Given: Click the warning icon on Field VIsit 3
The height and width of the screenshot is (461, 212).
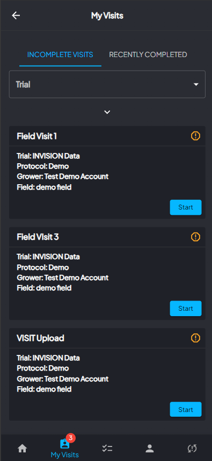Looking at the screenshot, I should tap(195, 236).
